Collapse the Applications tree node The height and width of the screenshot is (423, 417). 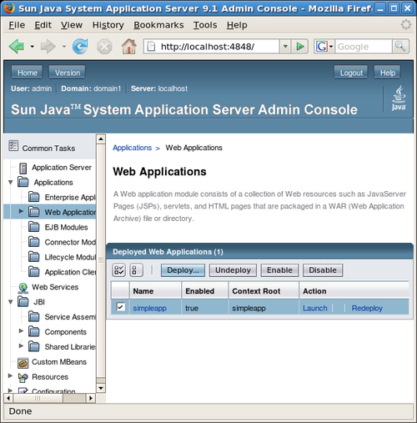(x=11, y=183)
